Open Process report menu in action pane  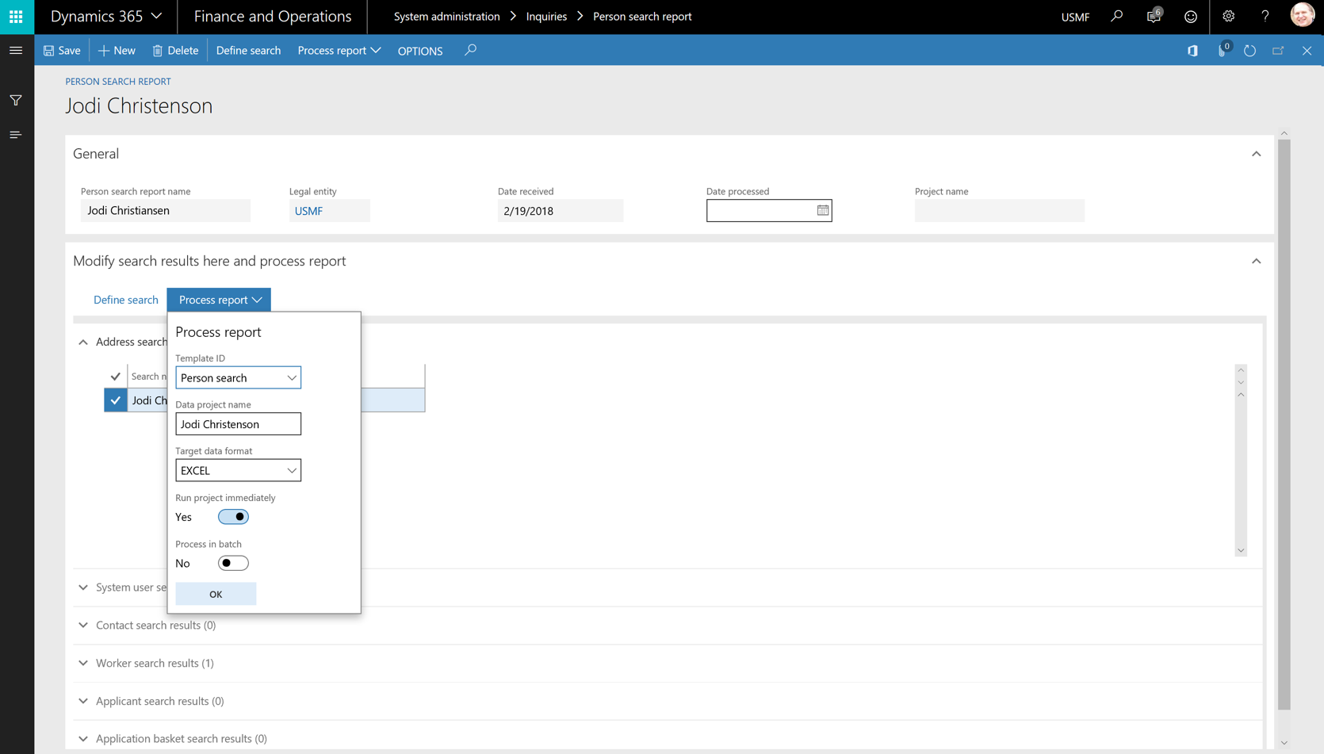click(x=339, y=50)
